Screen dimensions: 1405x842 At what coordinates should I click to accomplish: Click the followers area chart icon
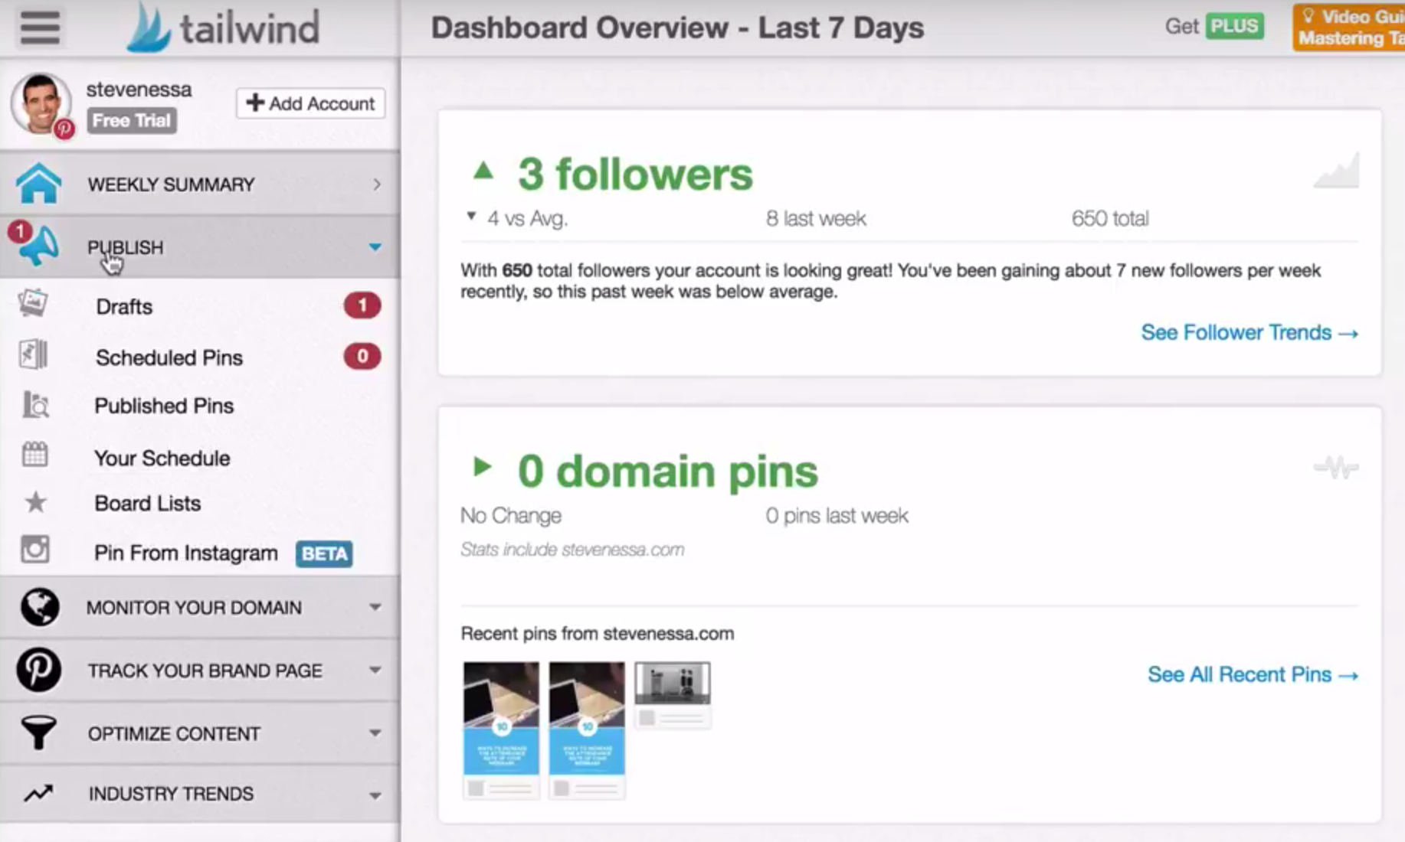click(x=1337, y=170)
